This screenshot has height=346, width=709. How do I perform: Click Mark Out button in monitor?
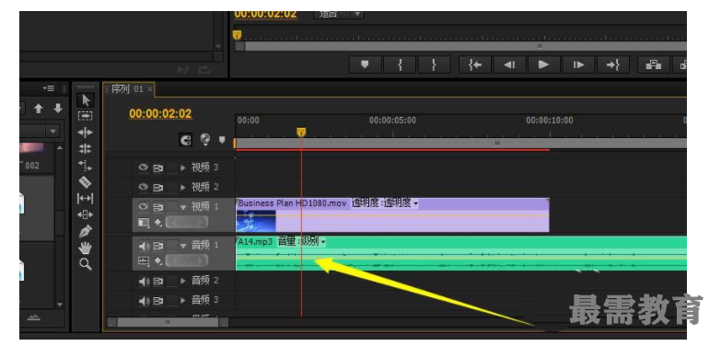click(x=434, y=64)
